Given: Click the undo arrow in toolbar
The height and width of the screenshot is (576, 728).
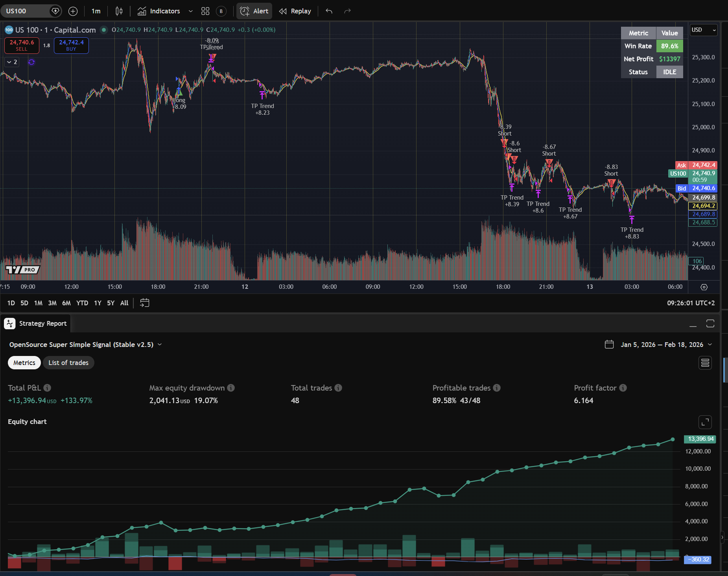Looking at the screenshot, I should pyautogui.click(x=329, y=11).
